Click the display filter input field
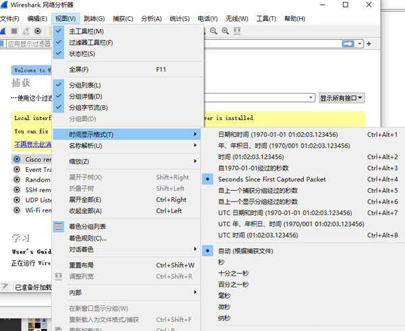 34,44
